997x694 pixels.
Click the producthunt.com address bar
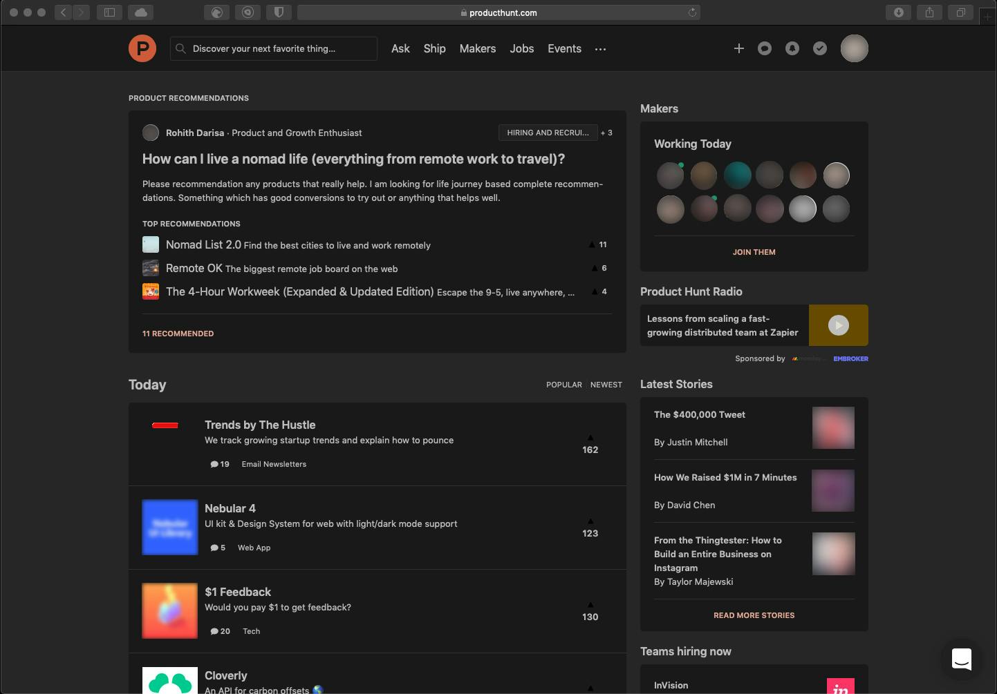498,12
